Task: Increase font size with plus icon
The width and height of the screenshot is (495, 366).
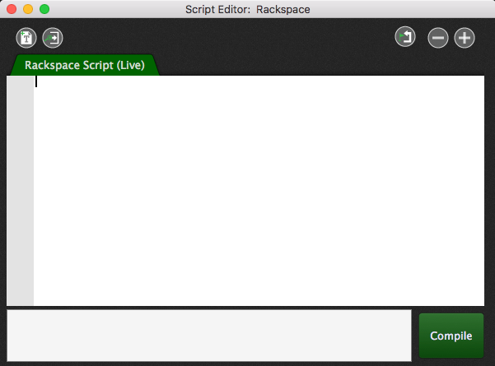Action: (x=464, y=38)
